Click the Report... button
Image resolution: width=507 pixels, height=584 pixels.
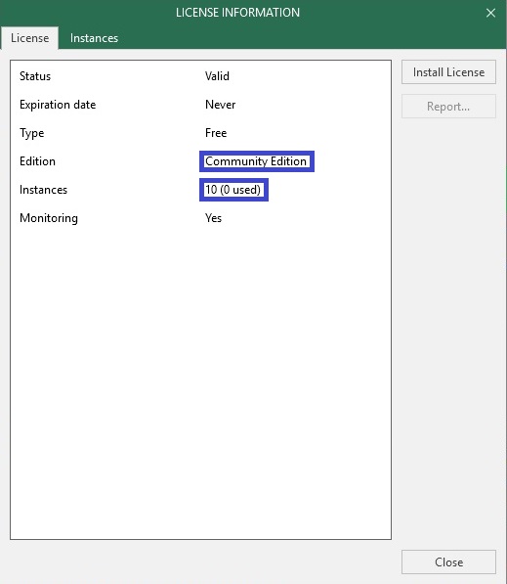(x=448, y=107)
